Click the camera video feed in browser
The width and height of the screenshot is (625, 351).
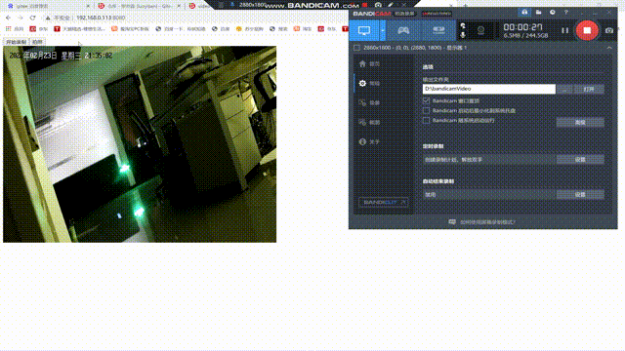140,144
